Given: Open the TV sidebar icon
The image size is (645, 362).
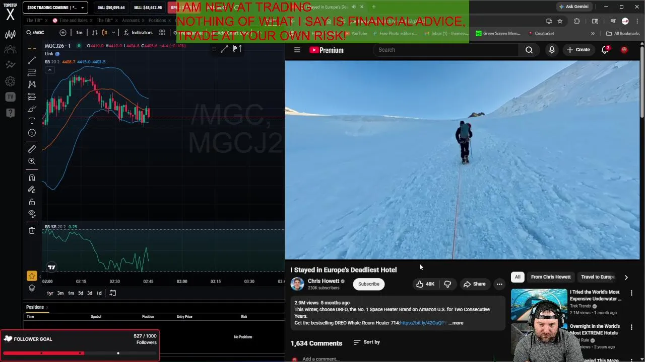Looking at the screenshot, I should (10, 97).
